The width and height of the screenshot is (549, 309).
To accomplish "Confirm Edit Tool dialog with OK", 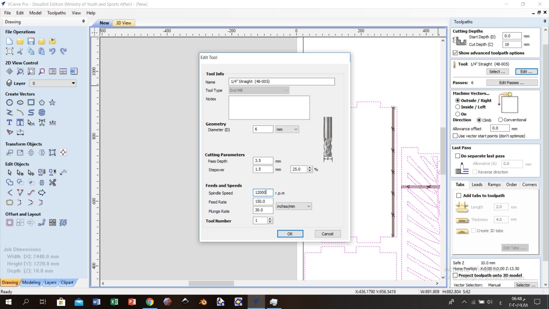I will tap(290, 234).
